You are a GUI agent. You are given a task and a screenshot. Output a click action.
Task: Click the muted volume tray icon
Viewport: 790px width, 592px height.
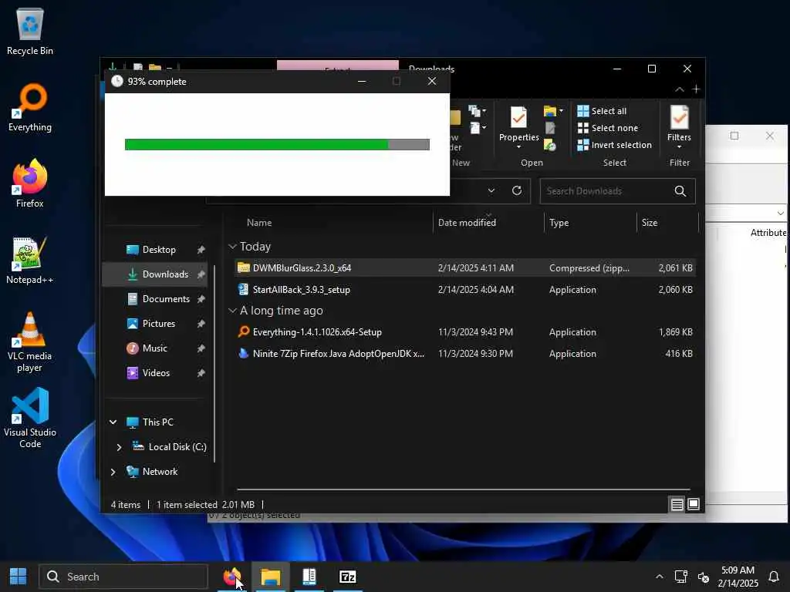pos(704,577)
